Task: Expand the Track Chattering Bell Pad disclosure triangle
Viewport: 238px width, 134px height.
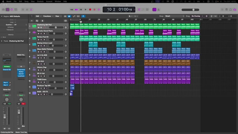Action: [x=2, y=41]
